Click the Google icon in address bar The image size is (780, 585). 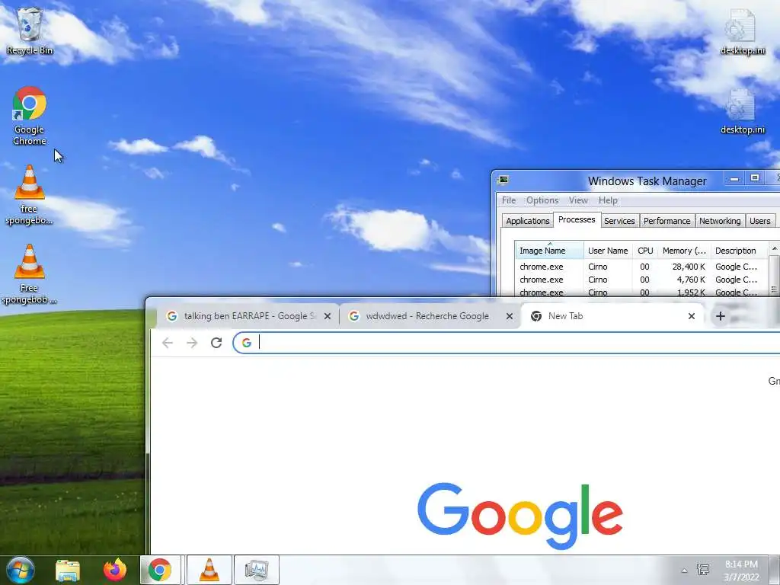pos(246,343)
